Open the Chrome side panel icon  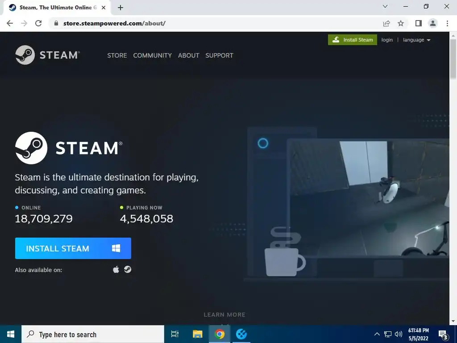point(419,23)
